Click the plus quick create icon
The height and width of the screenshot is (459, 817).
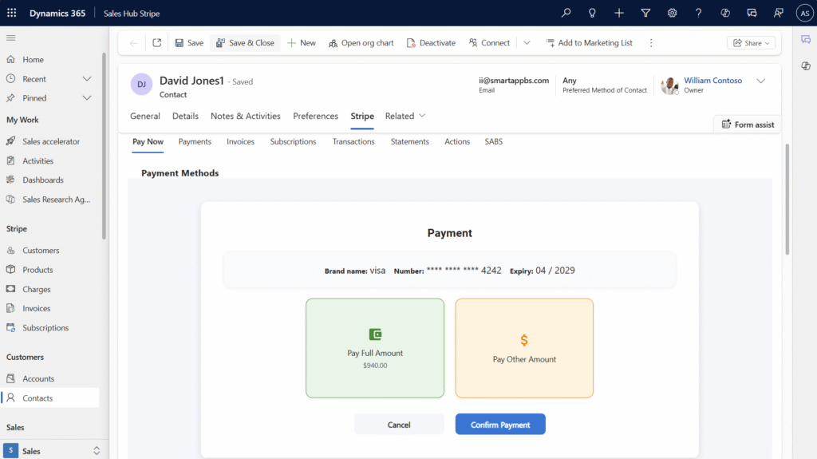coord(619,13)
